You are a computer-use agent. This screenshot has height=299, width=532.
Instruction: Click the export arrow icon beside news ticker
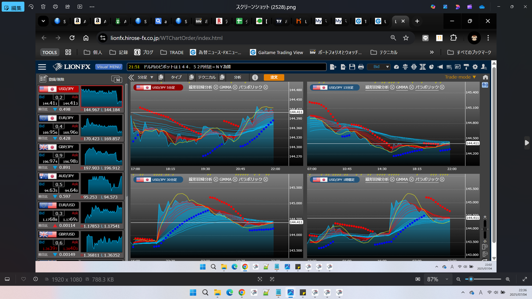pos(333,67)
